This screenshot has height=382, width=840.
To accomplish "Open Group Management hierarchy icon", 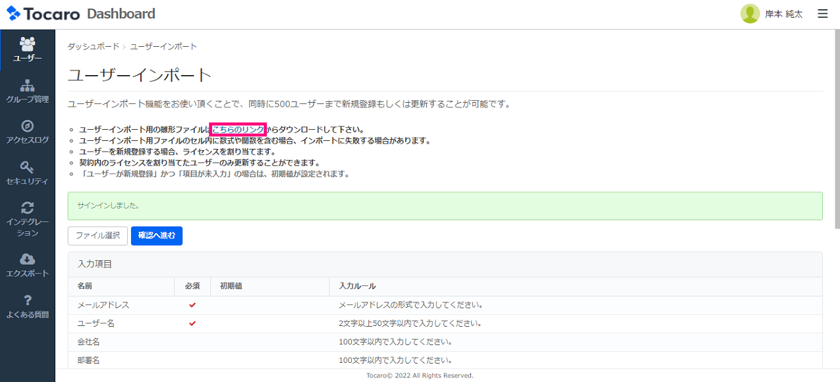I will [x=28, y=86].
